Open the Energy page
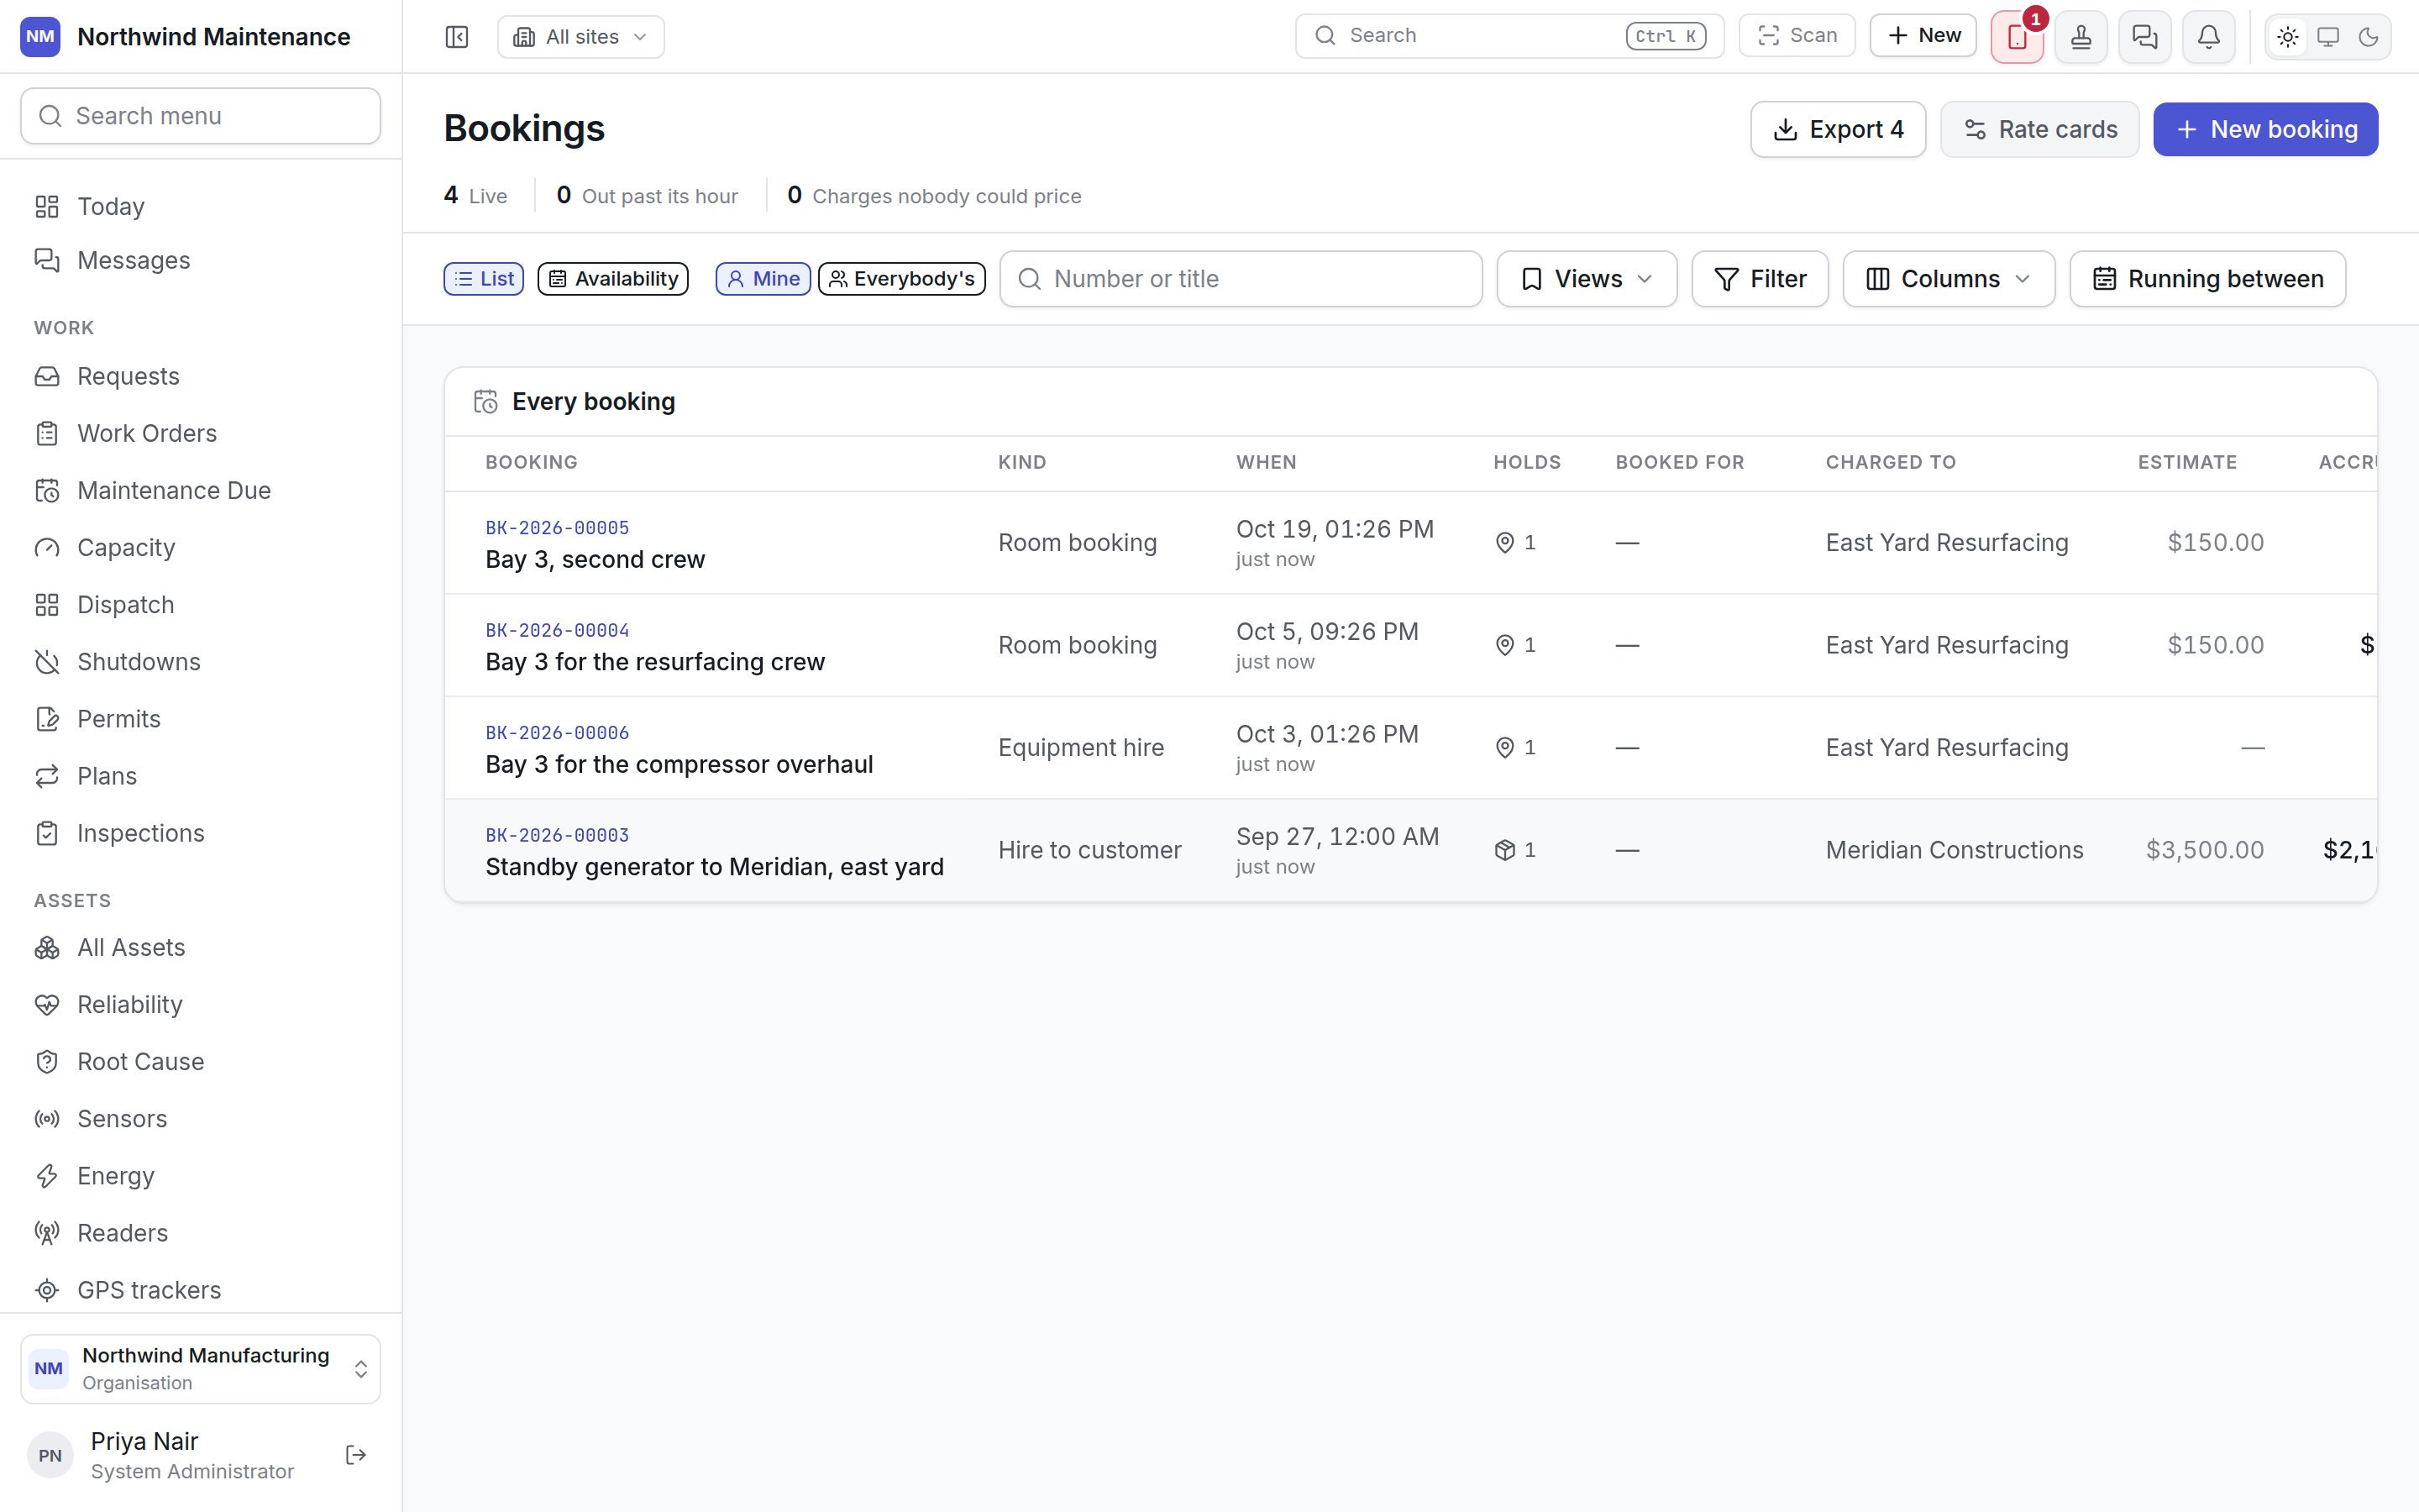 pos(201,1175)
